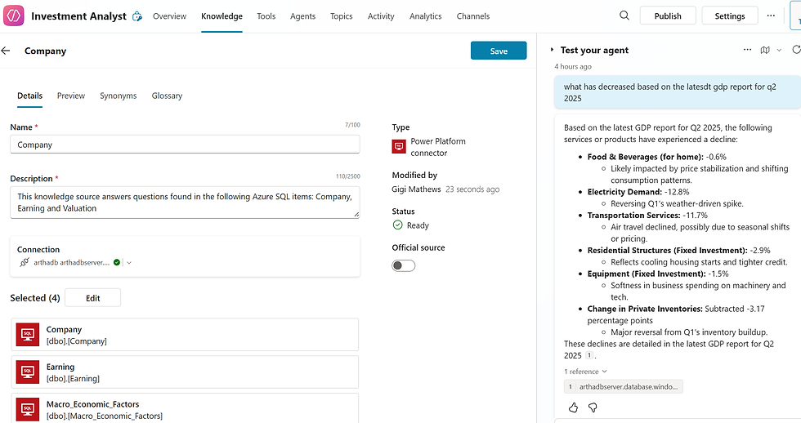This screenshot has width=801, height=423.
Task: Open test pane more options ellipsis
Action: point(747,50)
